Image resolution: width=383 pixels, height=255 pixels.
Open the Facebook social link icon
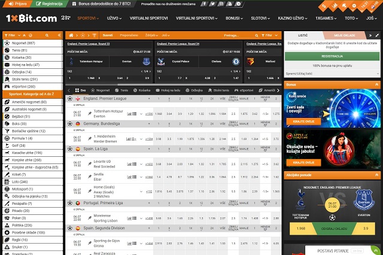coord(204,4)
